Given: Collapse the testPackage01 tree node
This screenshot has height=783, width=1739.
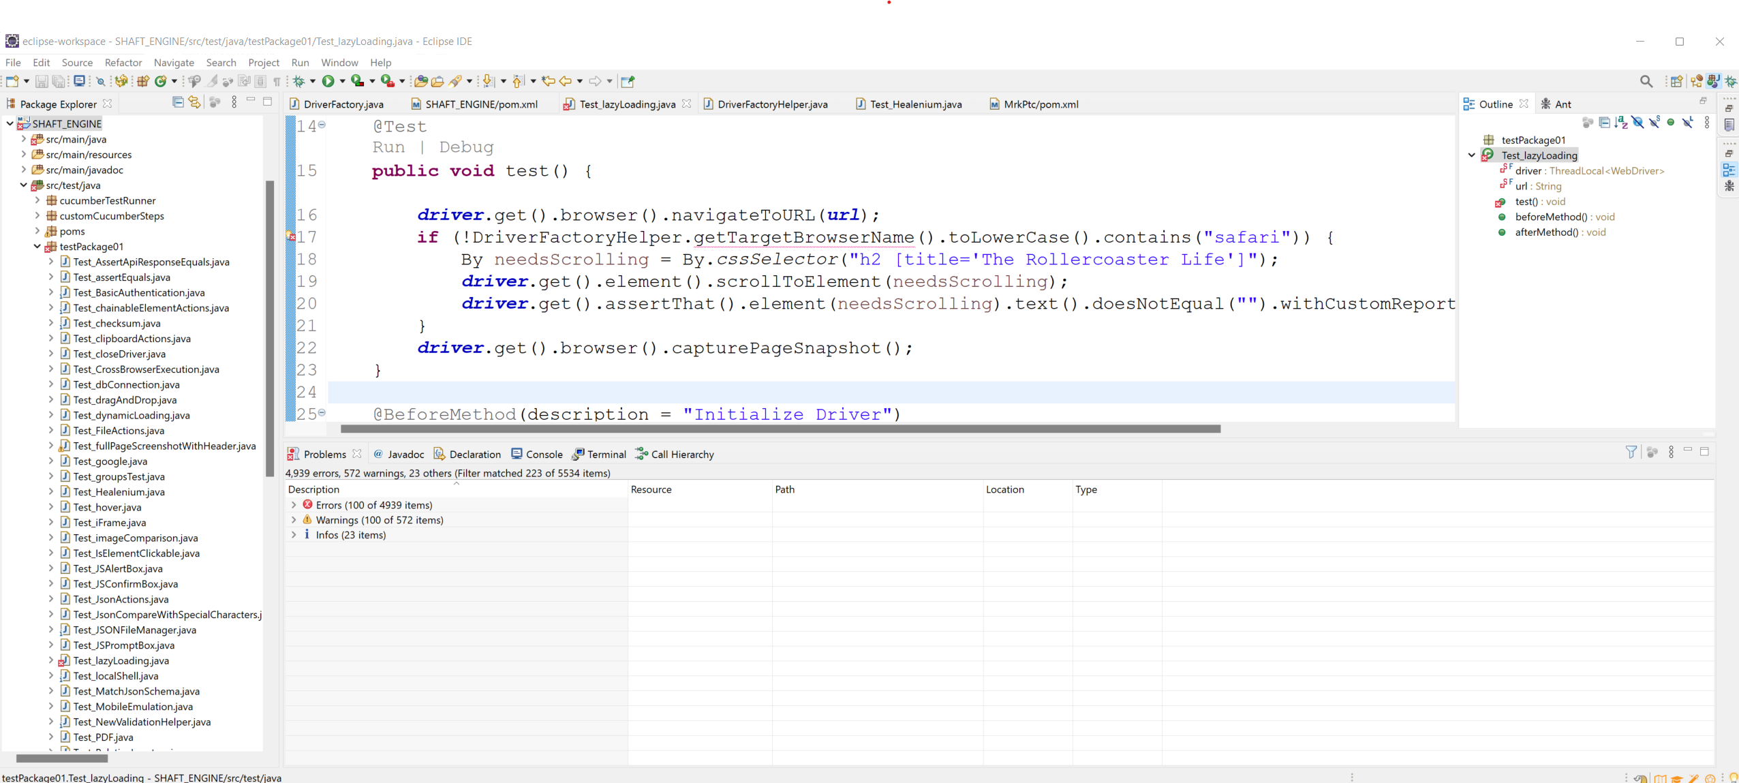Looking at the screenshot, I should [37, 247].
